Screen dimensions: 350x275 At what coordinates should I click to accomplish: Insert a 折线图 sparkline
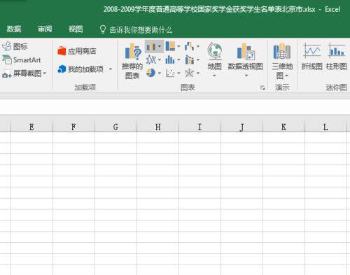click(312, 57)
